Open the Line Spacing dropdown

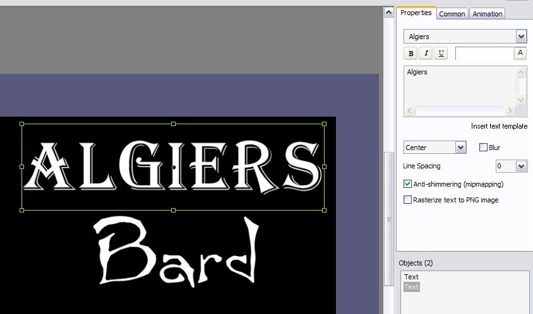[521, 166]
